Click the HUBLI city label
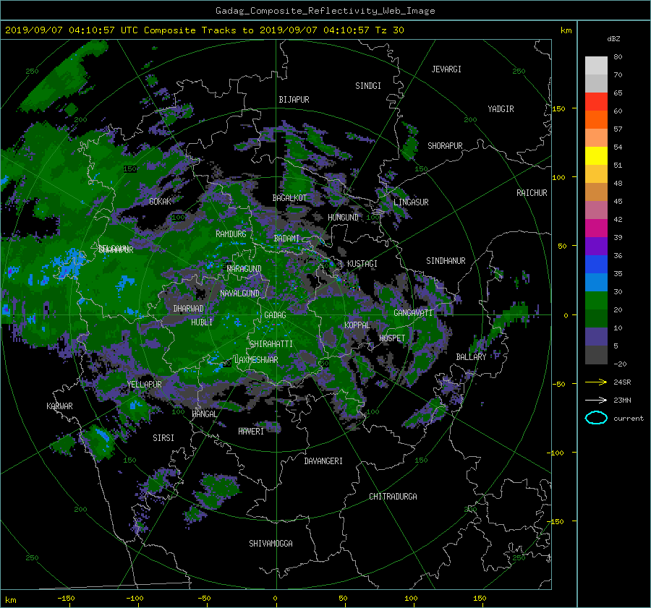This screenshot has height=608, width=651. [202, 322]
